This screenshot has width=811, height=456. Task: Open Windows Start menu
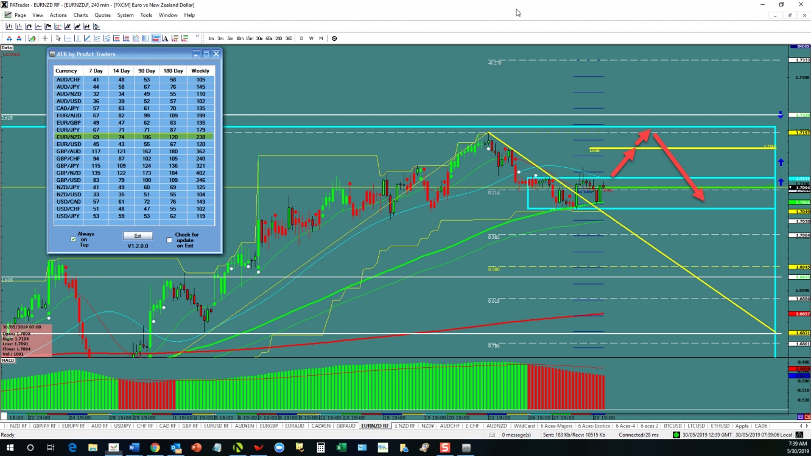pos(10,447)
